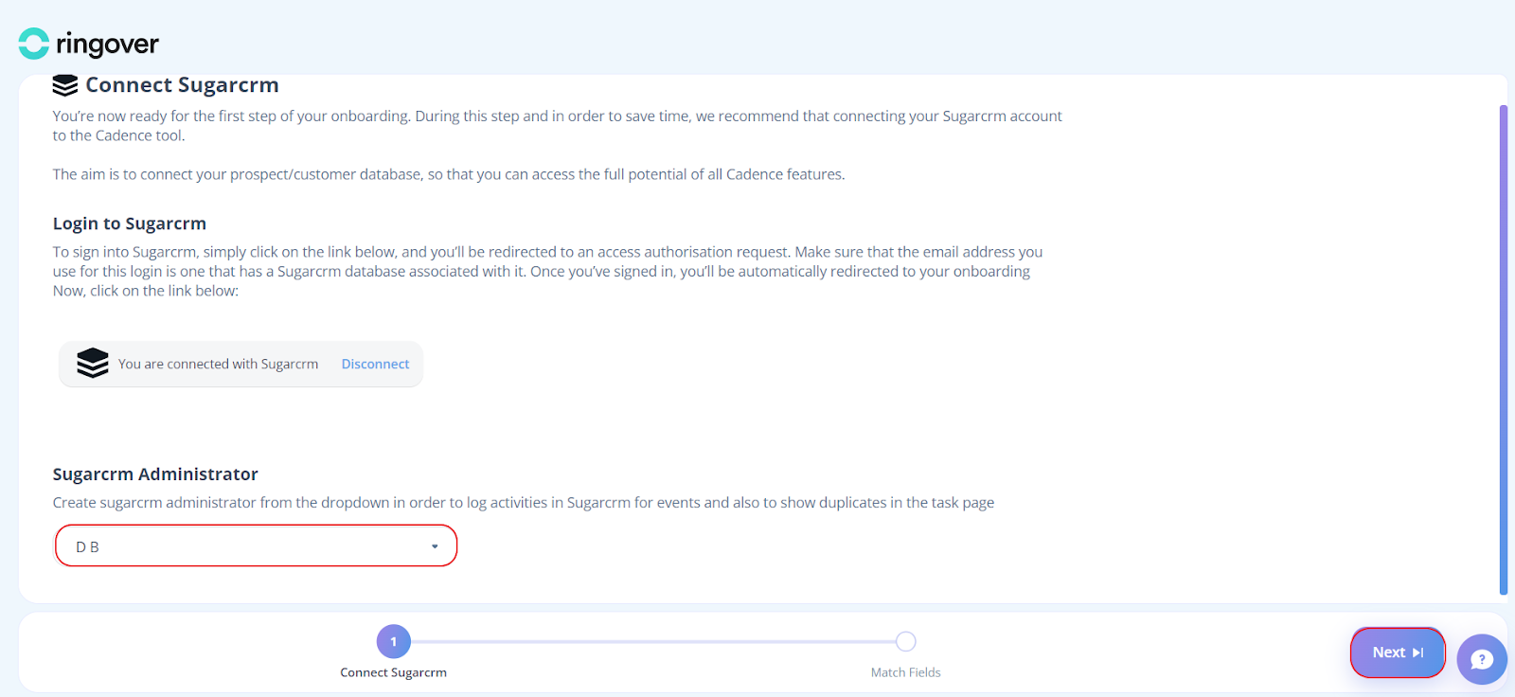Select the Match Fields step circle
Viewport: 1515px width, 697px height.
906,641
